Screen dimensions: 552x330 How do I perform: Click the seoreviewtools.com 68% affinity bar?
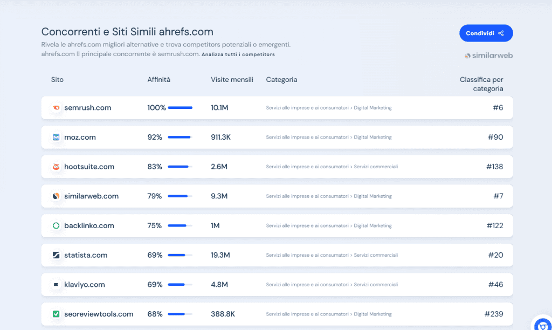(180, 314)
